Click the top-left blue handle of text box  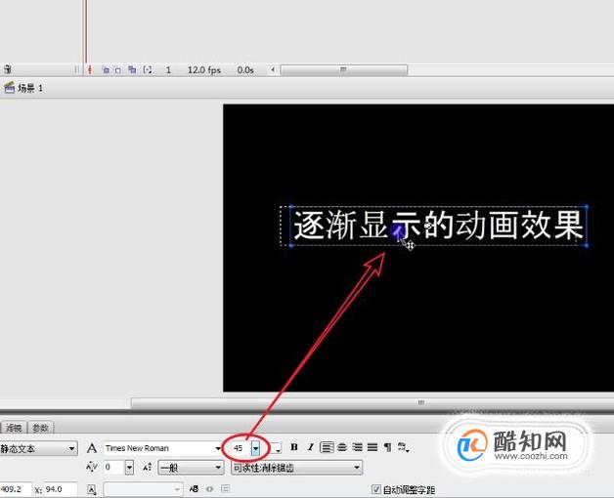coord(291,207)
